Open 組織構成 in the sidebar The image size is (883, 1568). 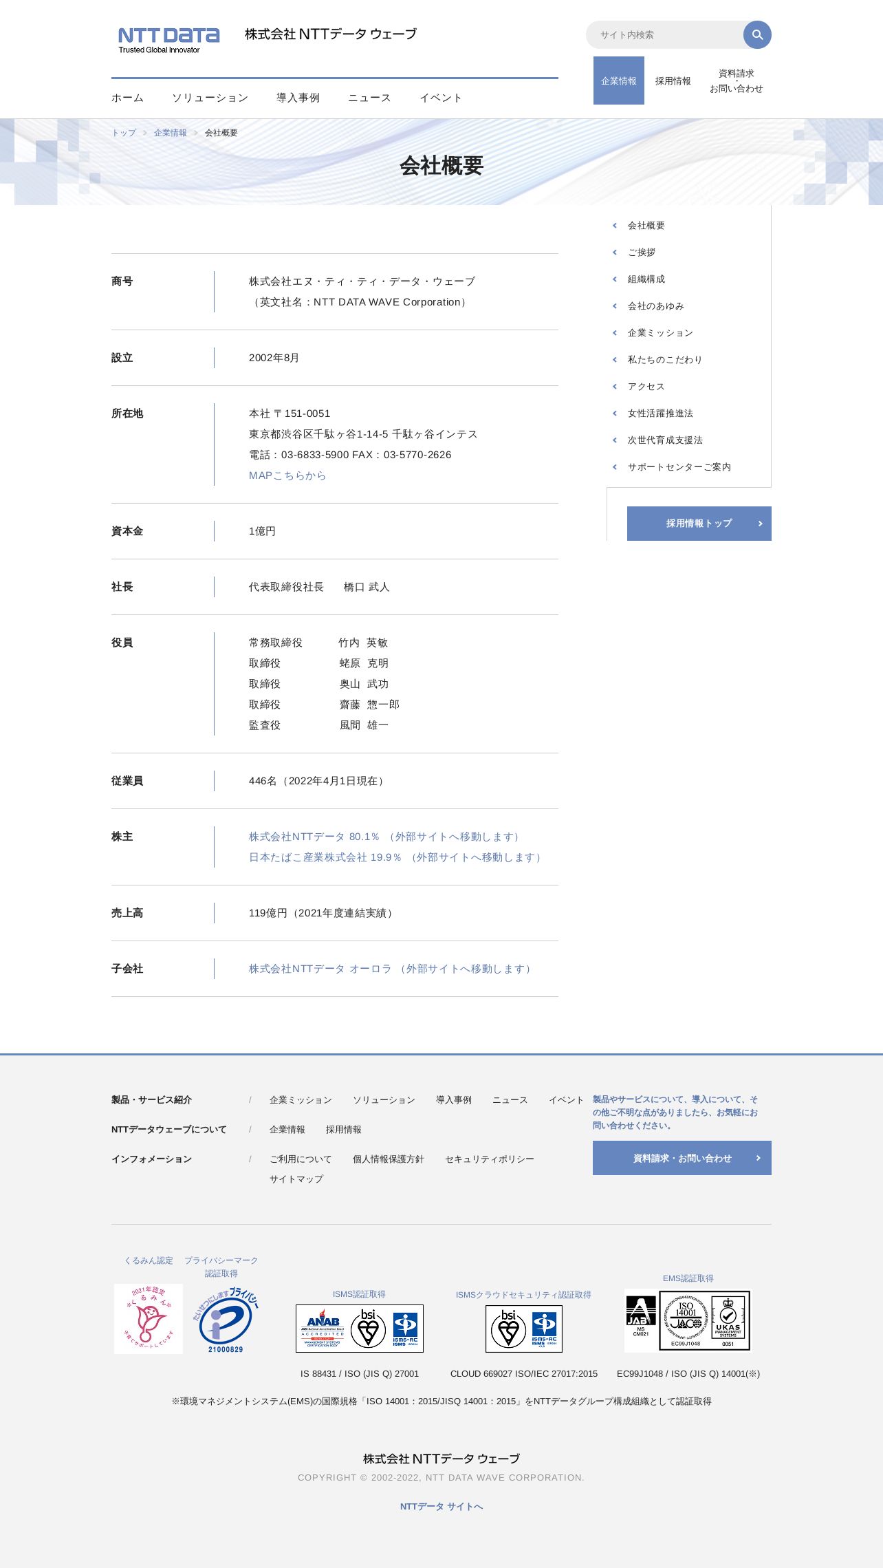[x=646, y=279]
